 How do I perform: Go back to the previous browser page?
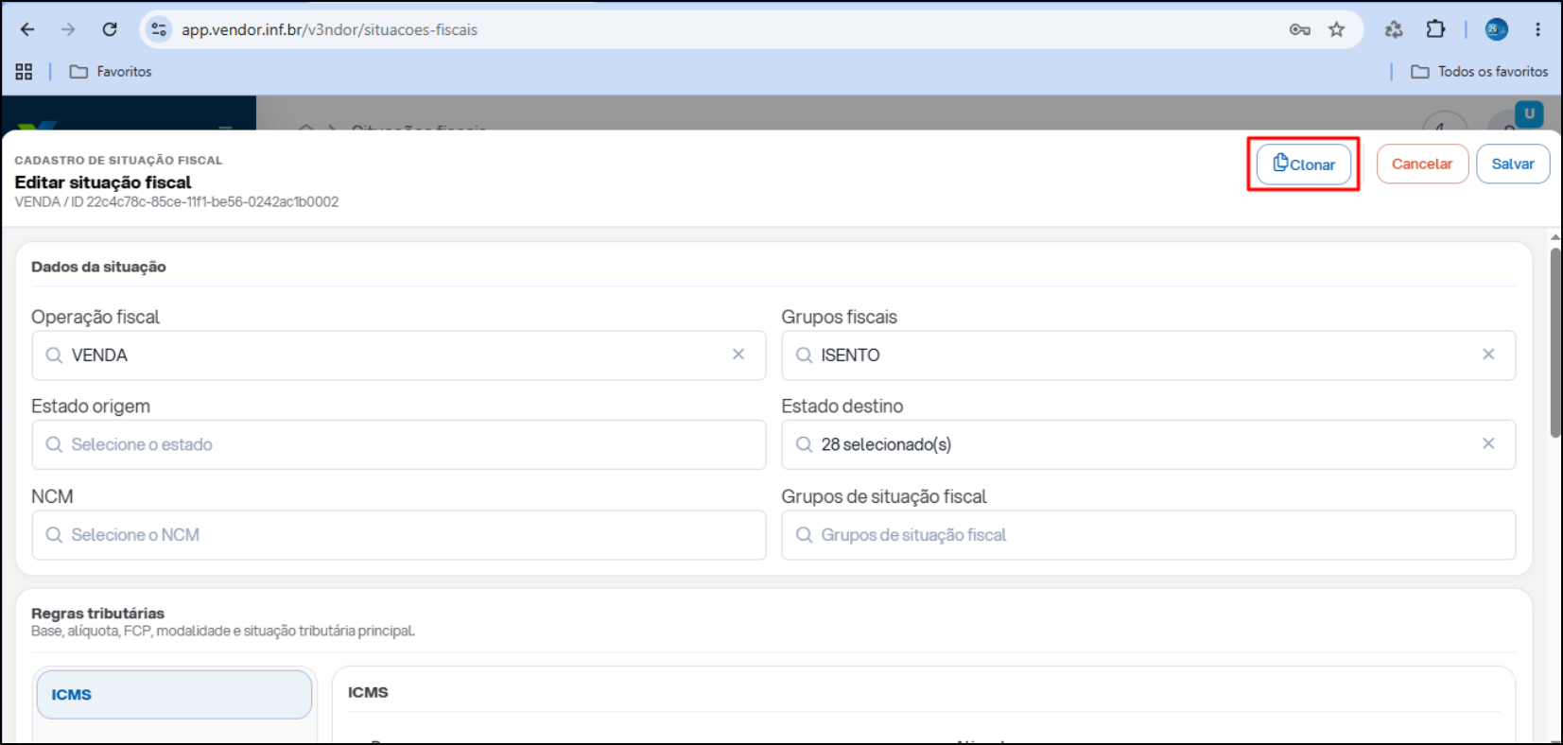[x=27, y=29]
